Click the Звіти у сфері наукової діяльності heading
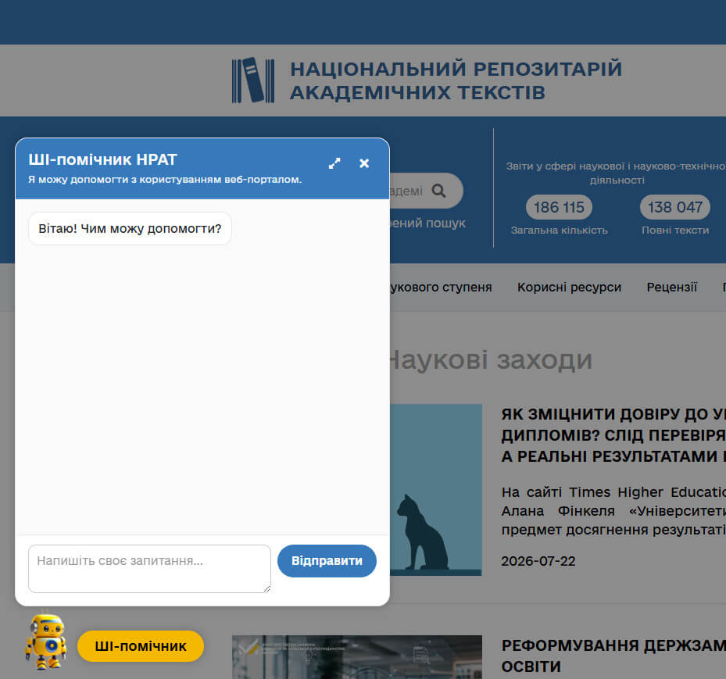726x679 pixels. pos(617,173)
